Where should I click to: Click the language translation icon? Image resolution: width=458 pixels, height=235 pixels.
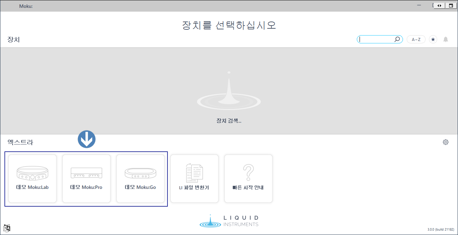pyautogui.click(x=7, y=228)
